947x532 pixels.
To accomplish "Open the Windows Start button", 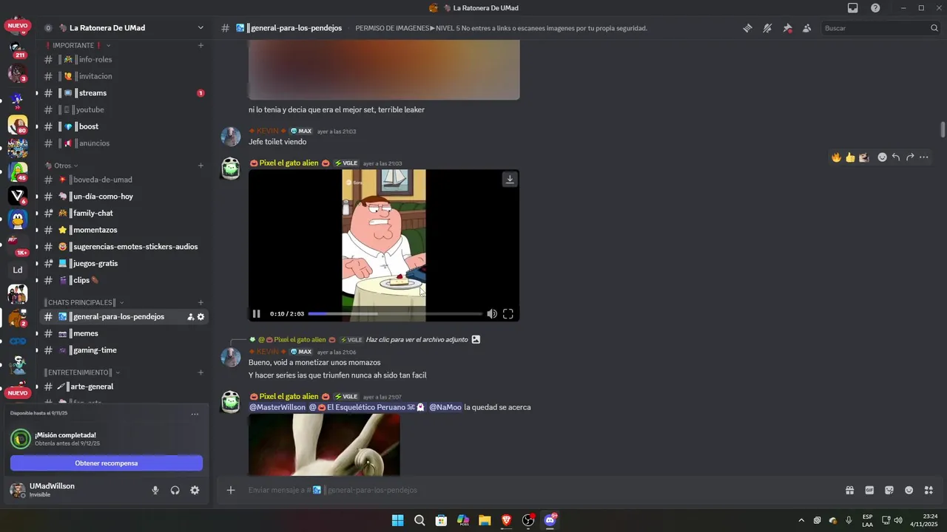I will point(397,520).
